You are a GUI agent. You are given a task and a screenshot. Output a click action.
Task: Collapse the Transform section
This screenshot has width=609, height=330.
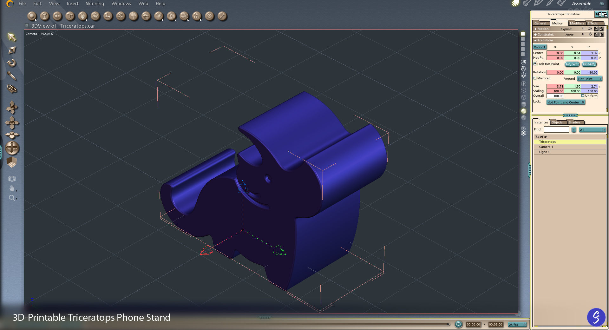point(535,40)
